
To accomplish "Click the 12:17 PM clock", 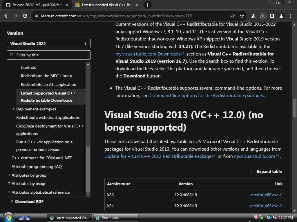I will tap(286, 218).
